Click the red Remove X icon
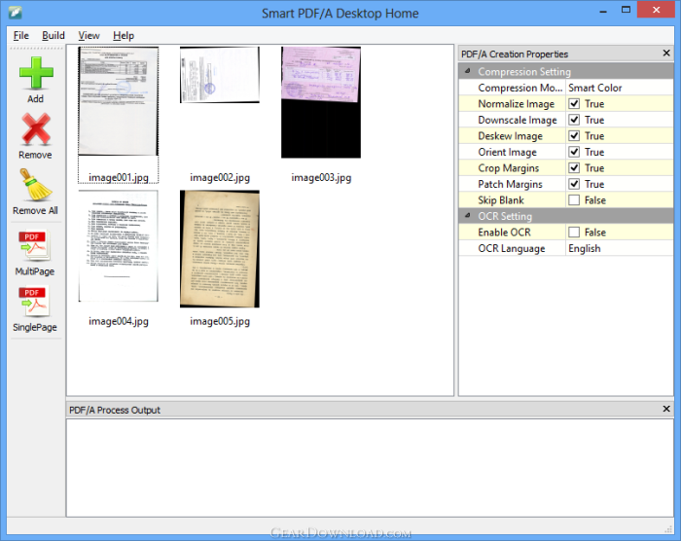This screenshot has height=541, width=681. coord(36,129)
